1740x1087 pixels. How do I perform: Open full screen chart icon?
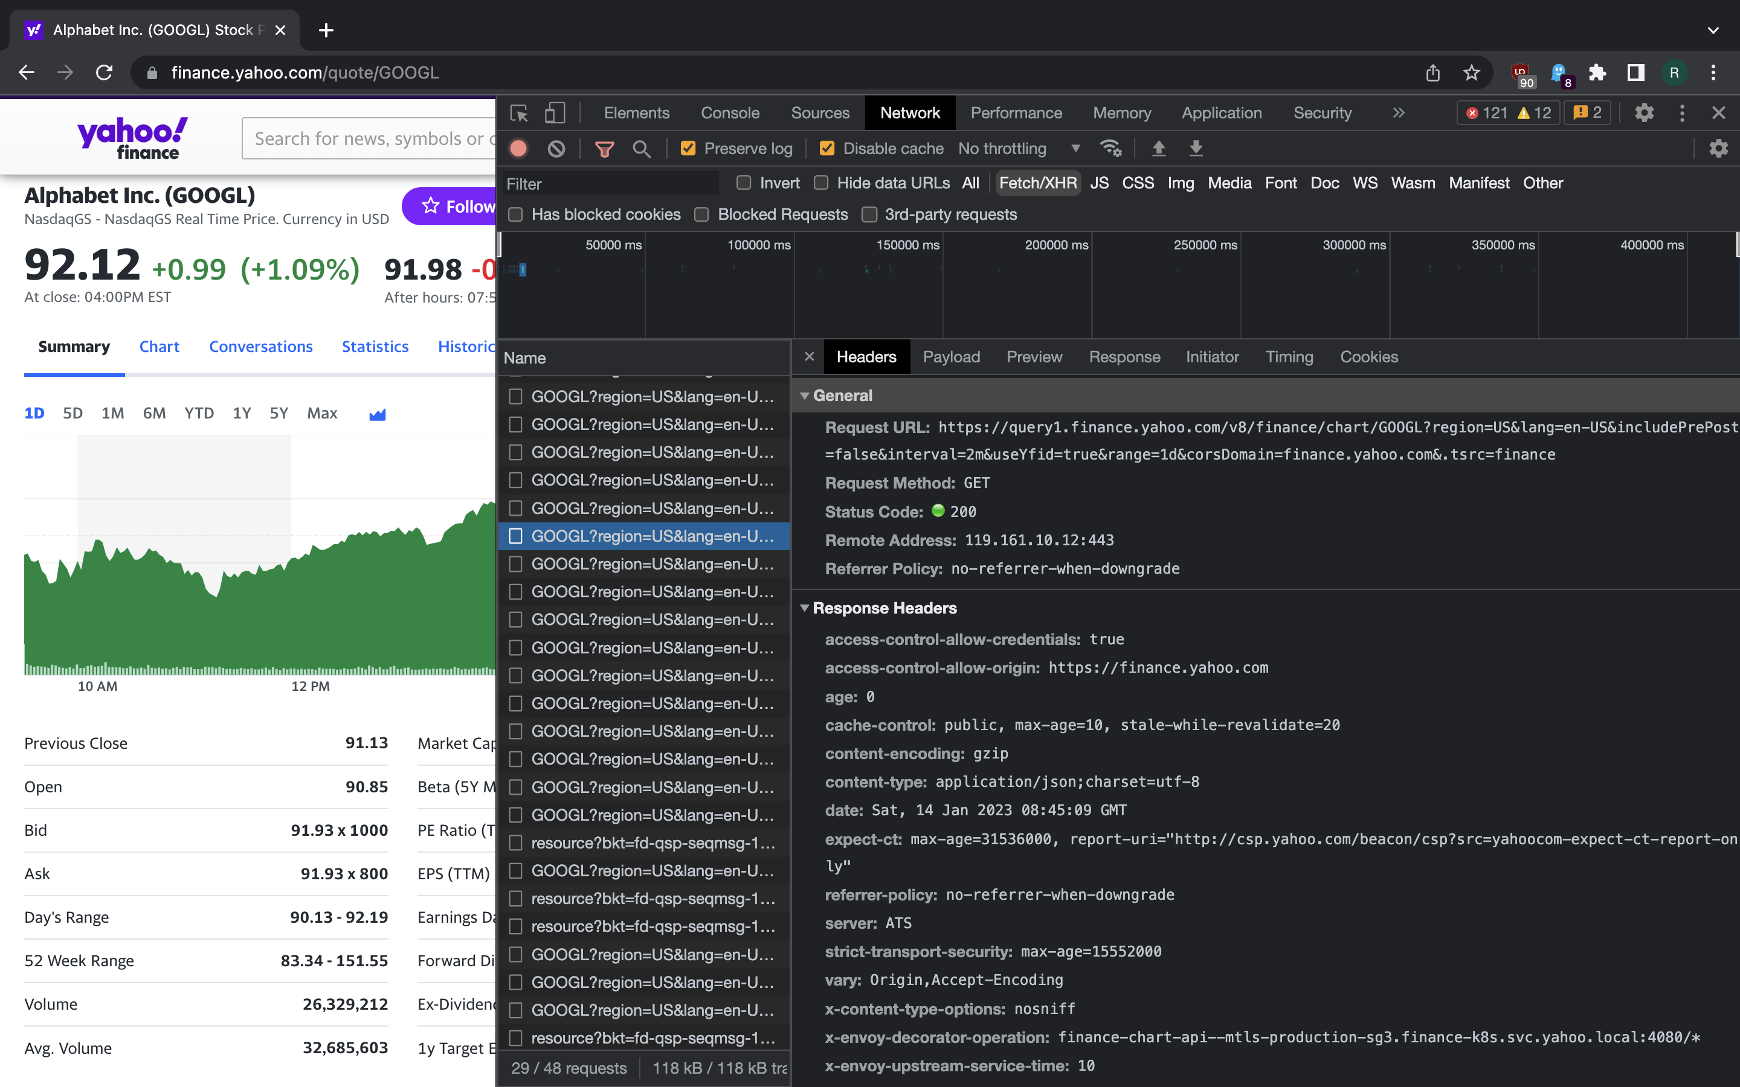pos(378,414)
